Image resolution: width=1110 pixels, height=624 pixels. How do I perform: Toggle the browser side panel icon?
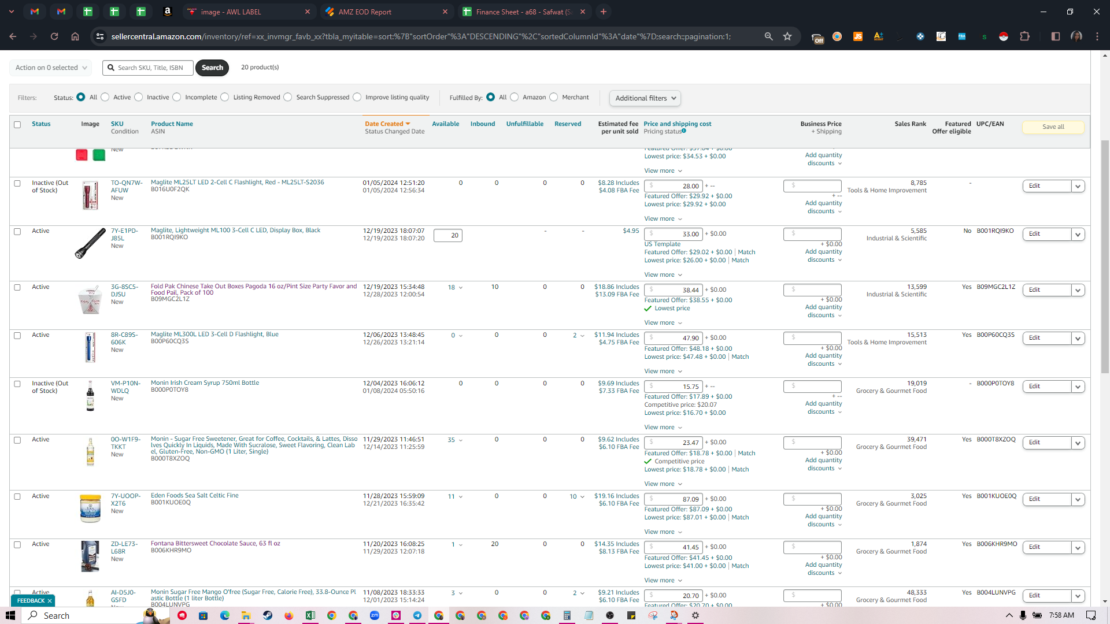coord(1056,36)
